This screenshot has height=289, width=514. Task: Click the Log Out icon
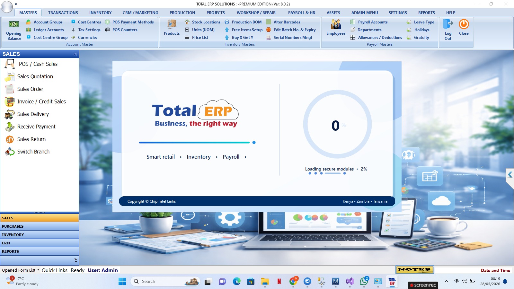(x=448, y=30)
